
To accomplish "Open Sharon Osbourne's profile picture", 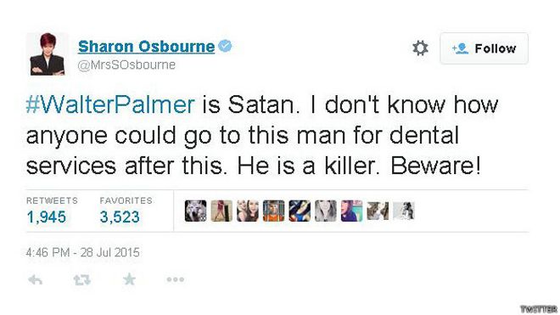I will (48, 54).
